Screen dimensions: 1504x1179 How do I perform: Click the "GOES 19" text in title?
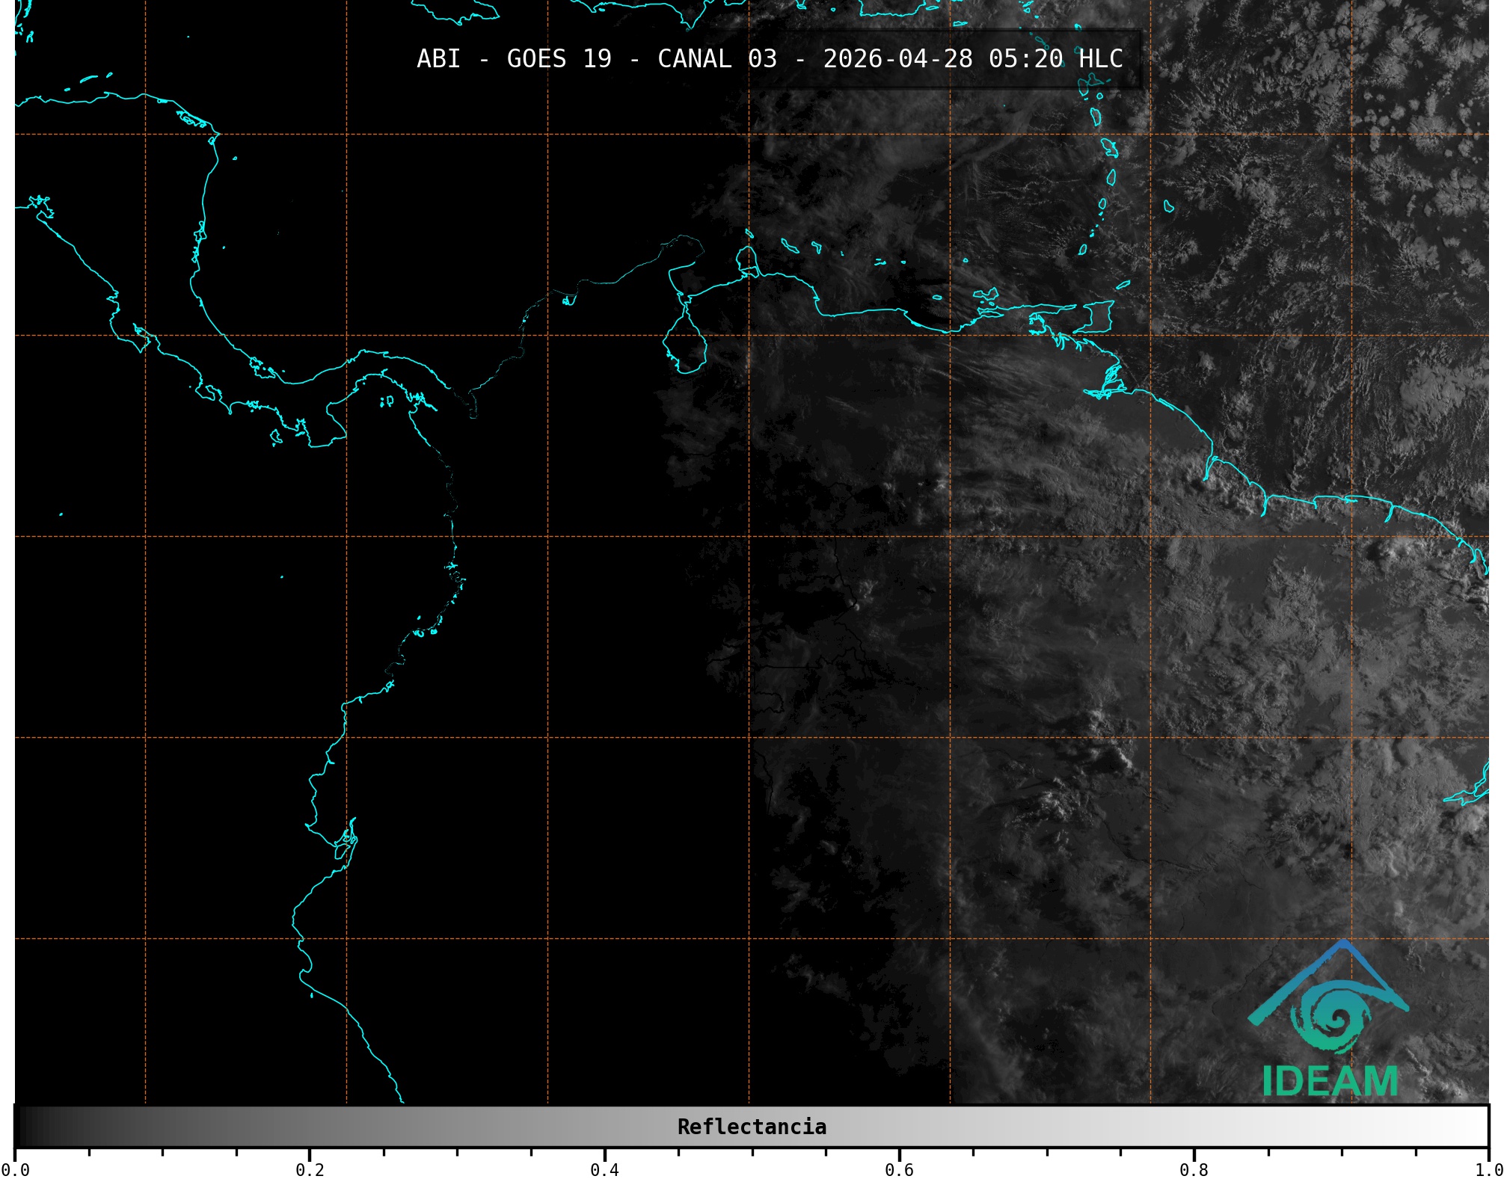pos(559,59)
